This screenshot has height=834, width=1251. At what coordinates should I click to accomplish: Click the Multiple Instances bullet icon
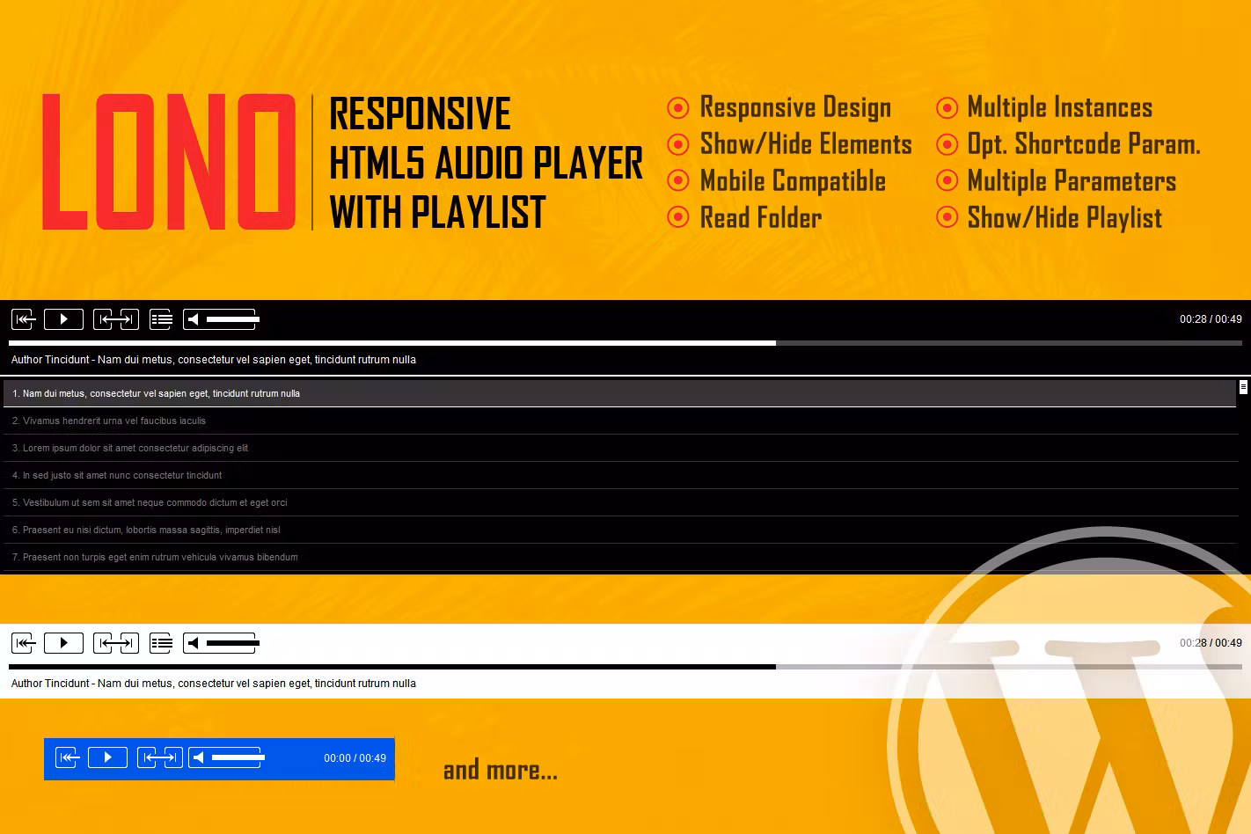tap(947, 107)
